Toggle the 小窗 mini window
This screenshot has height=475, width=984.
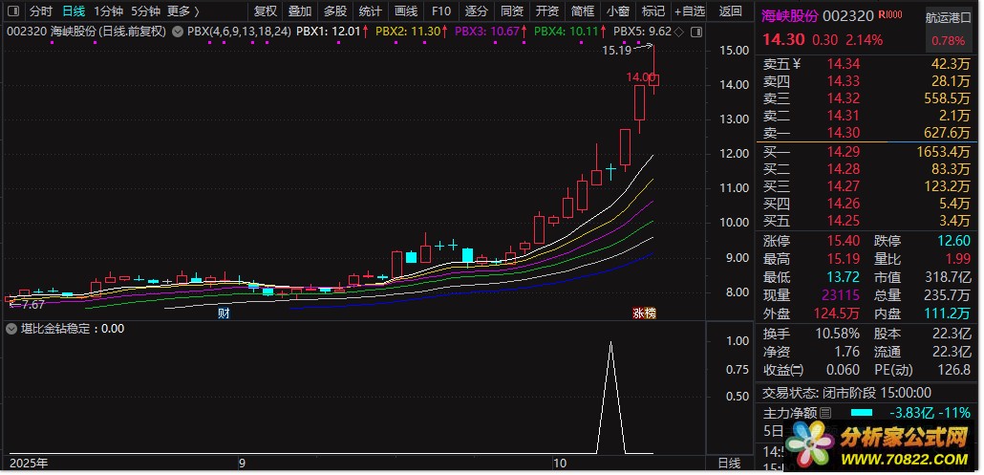click(618, 11)
